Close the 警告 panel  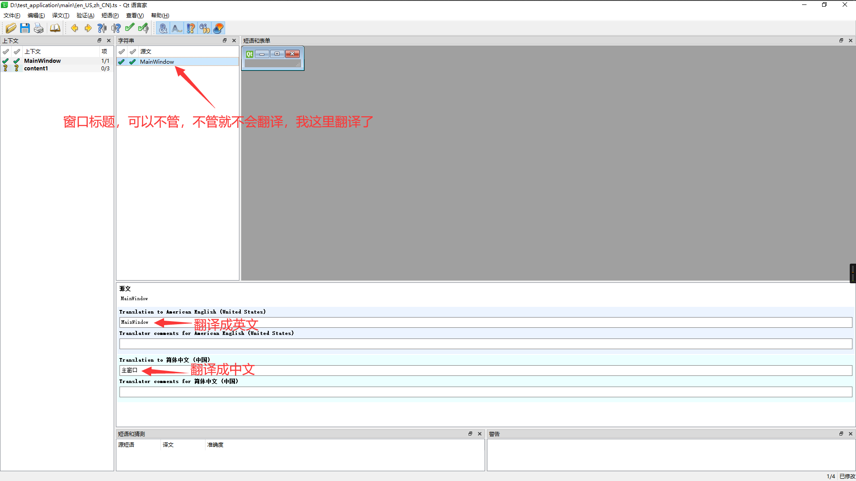coord(851,434)
